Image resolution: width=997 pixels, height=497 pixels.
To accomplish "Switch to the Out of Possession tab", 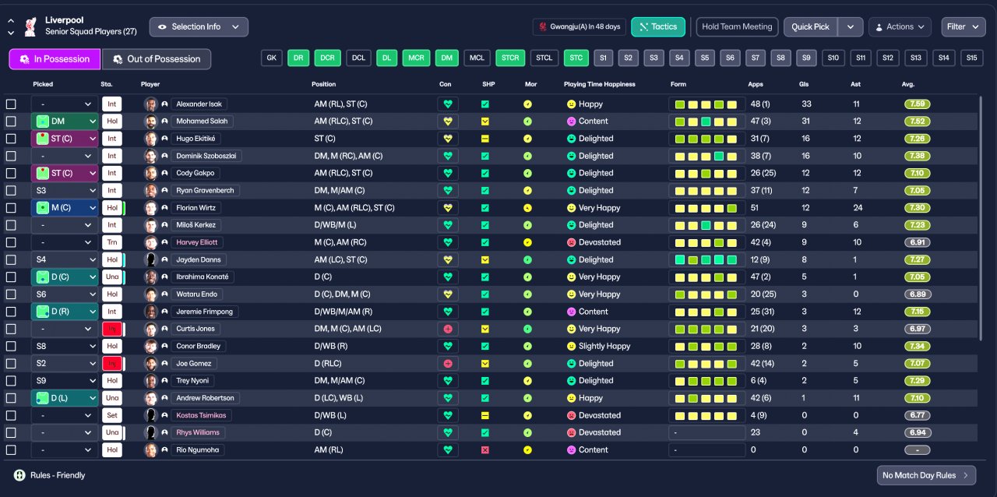I will (x=157, y=59).
